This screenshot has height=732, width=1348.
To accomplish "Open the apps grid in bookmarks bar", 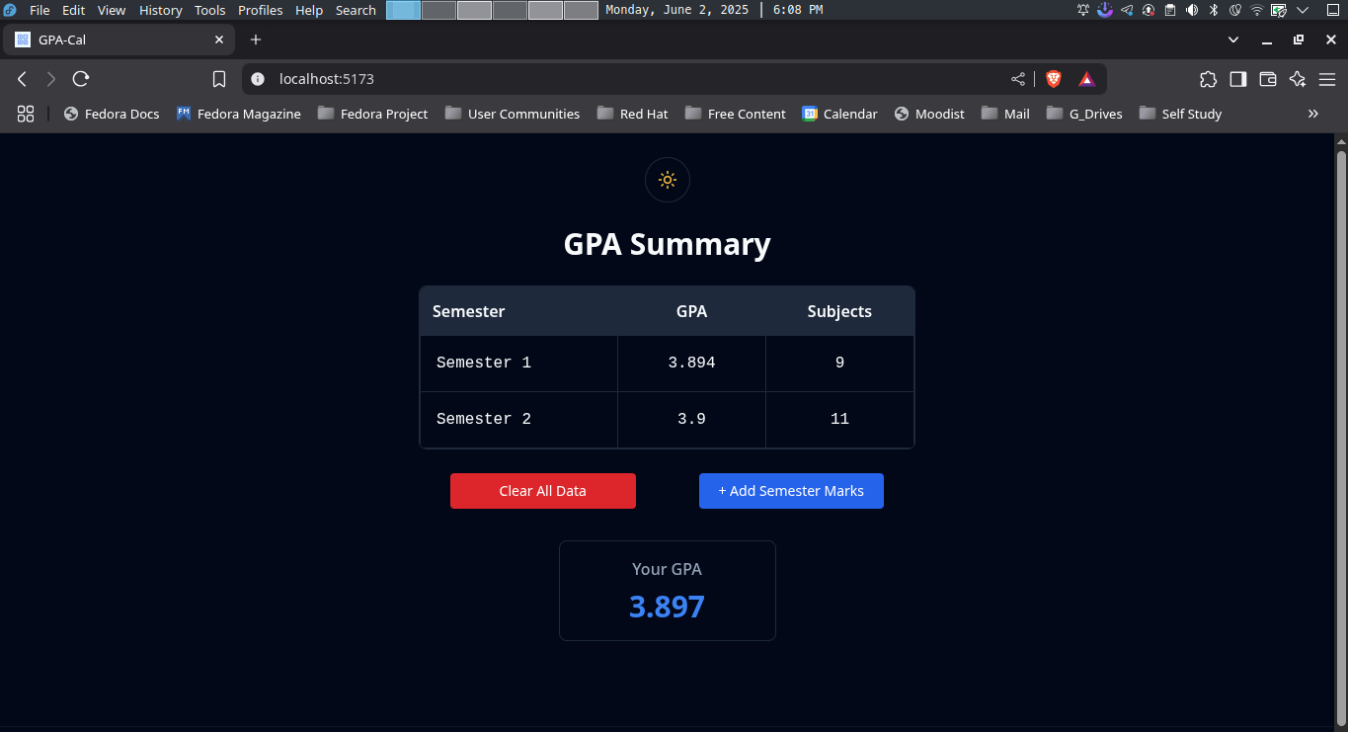I will [x=26, y=114].
